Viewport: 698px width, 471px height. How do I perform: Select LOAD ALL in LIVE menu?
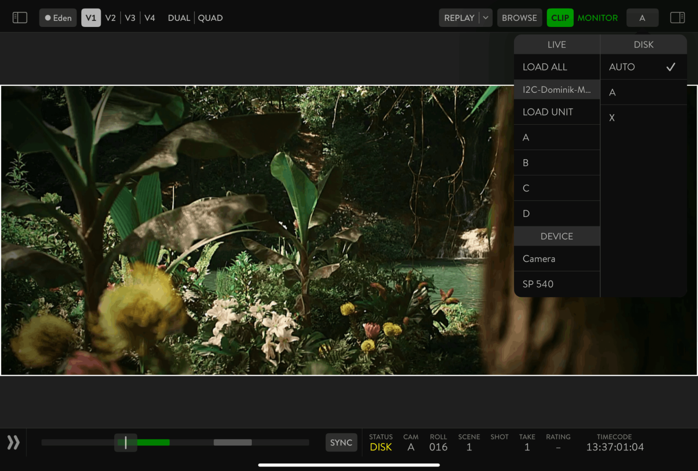[556, 67]
